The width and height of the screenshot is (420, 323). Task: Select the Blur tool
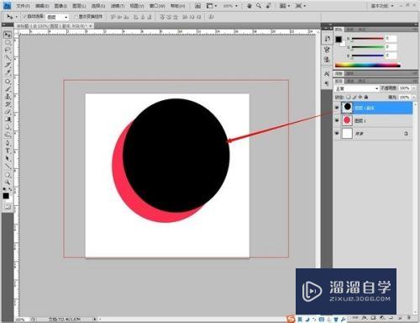[8, 127]
